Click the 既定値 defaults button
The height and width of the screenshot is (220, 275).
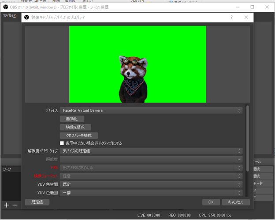37,202
